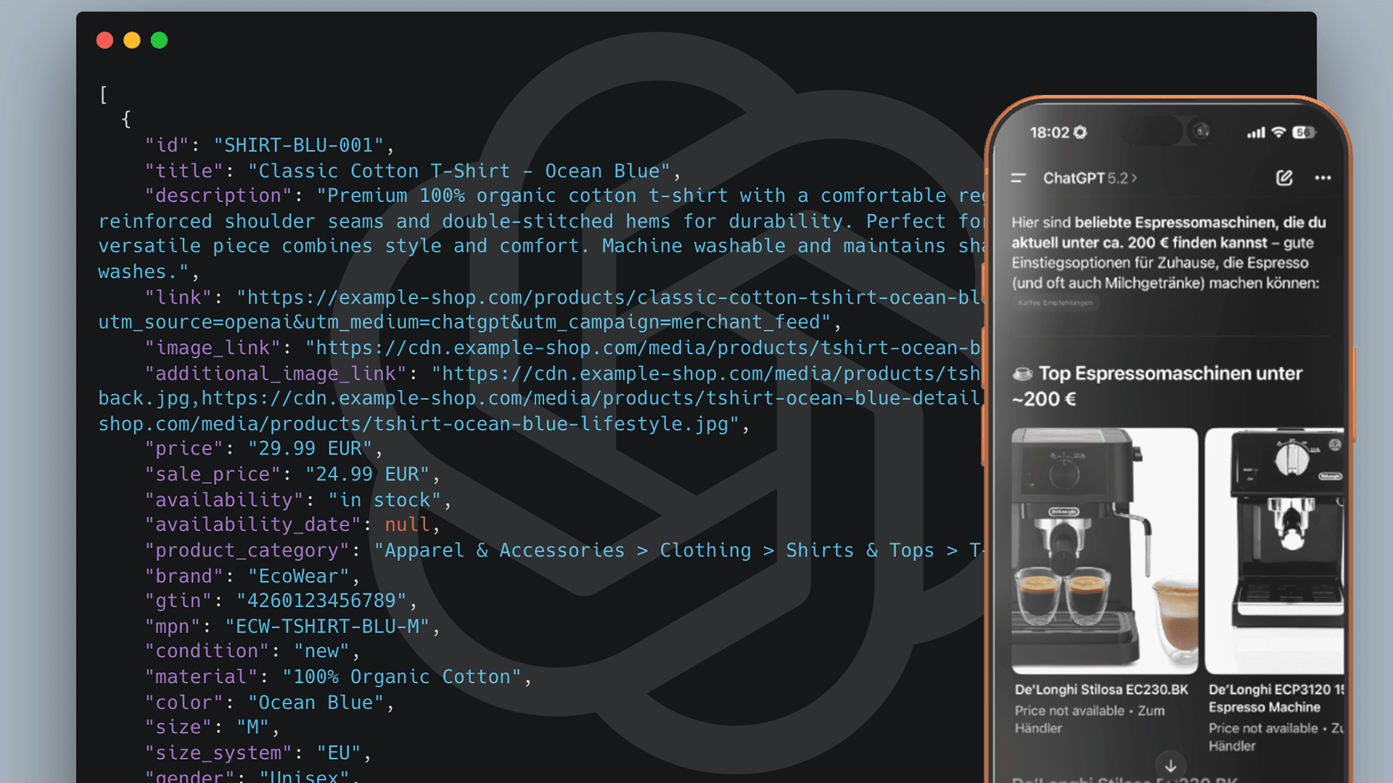The height and width of the screenshot is (783, 1393).
Task: Click the "Classic Cotton T-Shirt - Ocean Blue" title value
Action: [x=459, y=171]
